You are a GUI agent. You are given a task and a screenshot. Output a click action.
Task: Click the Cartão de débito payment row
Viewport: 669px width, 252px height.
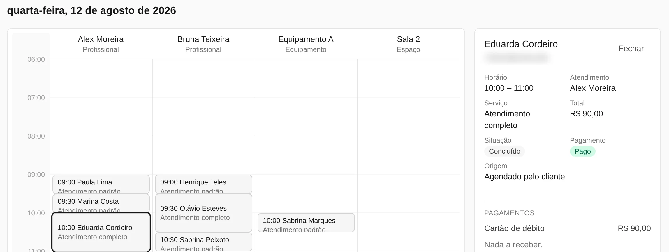(x=567, y=228)
